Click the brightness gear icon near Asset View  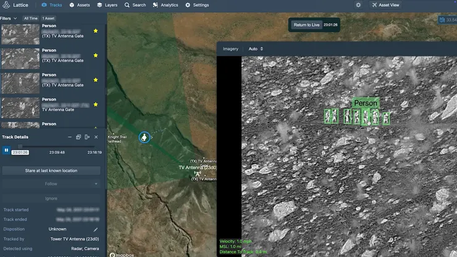[358, 5]
